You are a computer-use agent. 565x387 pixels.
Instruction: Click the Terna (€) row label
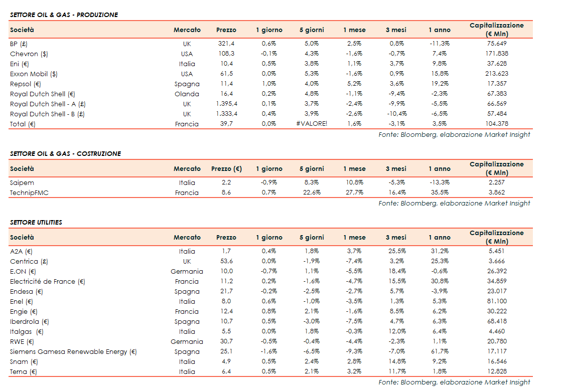click(x=24, y=371)
